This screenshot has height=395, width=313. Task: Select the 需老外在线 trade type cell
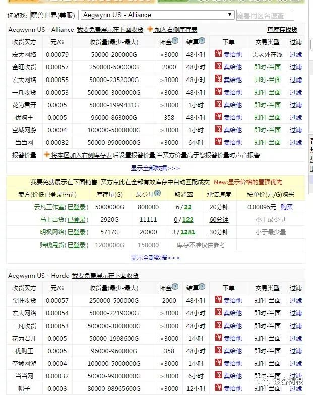[x=267, y=55]
